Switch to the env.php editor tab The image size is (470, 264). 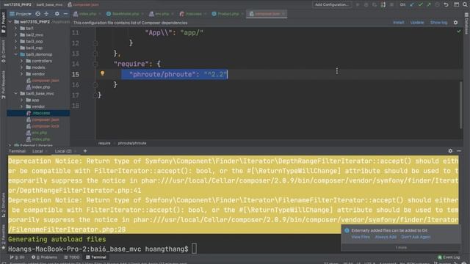pos(162,14)
